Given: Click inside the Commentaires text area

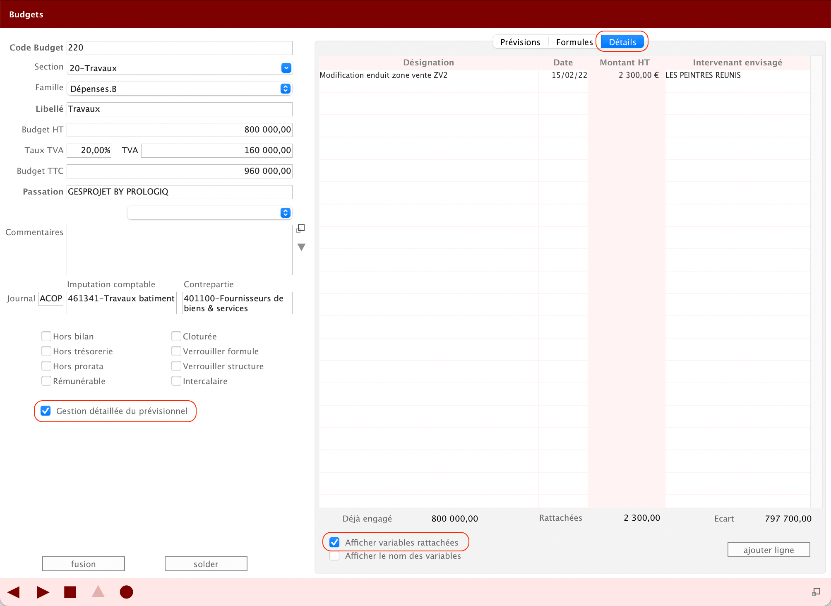Looking at the screenshot, I should click(180, 250).
